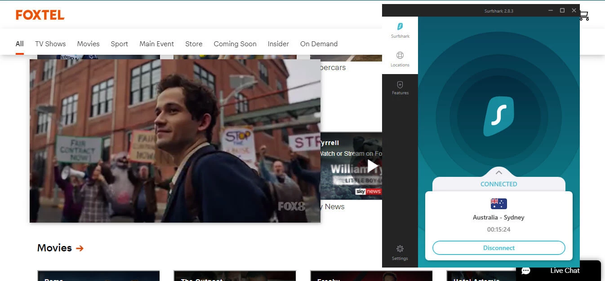Play the Sky News video
This screenshot has width=605, height=281.
[x=373, y=166]
